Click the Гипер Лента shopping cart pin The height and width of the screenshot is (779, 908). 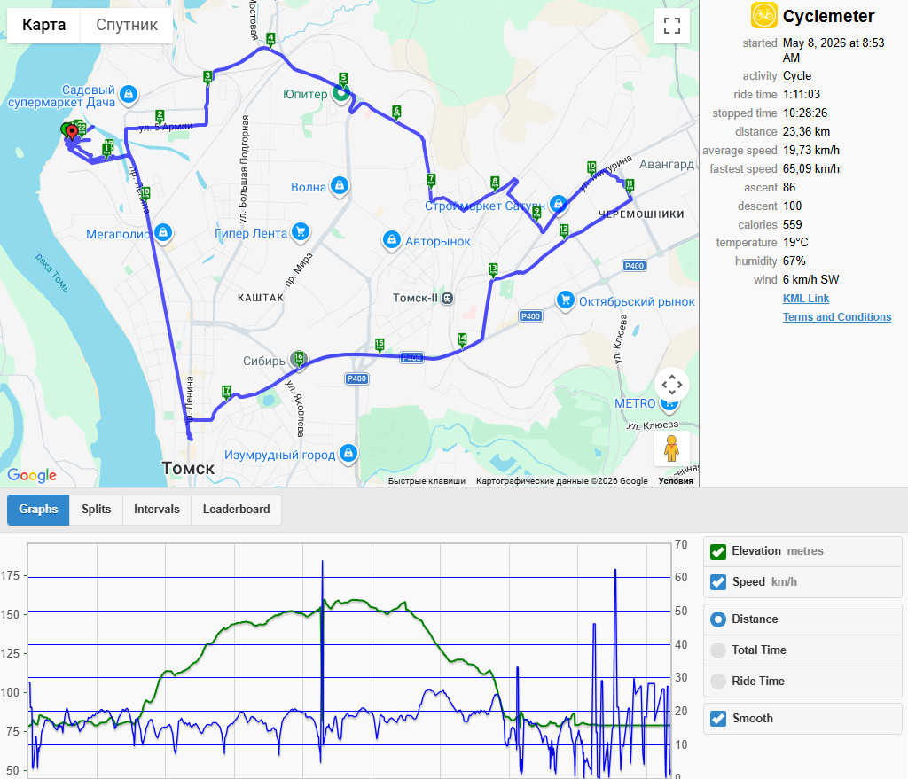300,233
